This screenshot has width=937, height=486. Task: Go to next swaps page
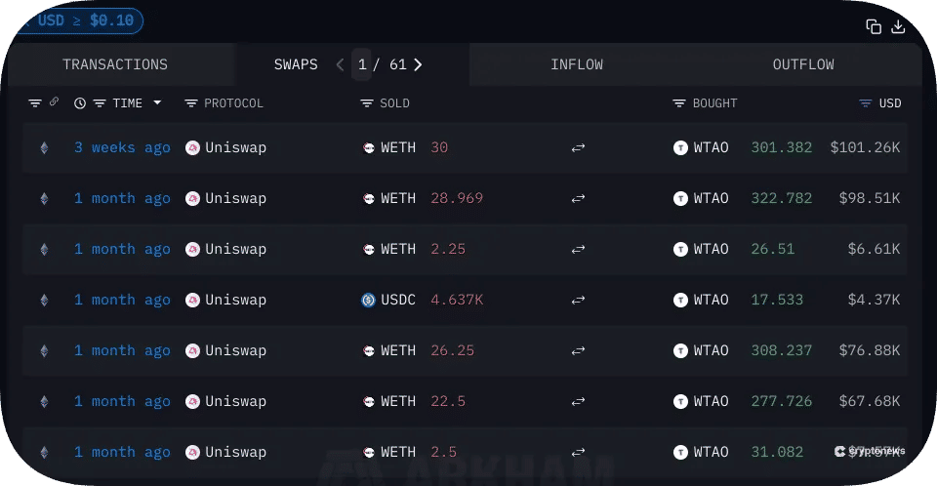(x=418, y=64)
